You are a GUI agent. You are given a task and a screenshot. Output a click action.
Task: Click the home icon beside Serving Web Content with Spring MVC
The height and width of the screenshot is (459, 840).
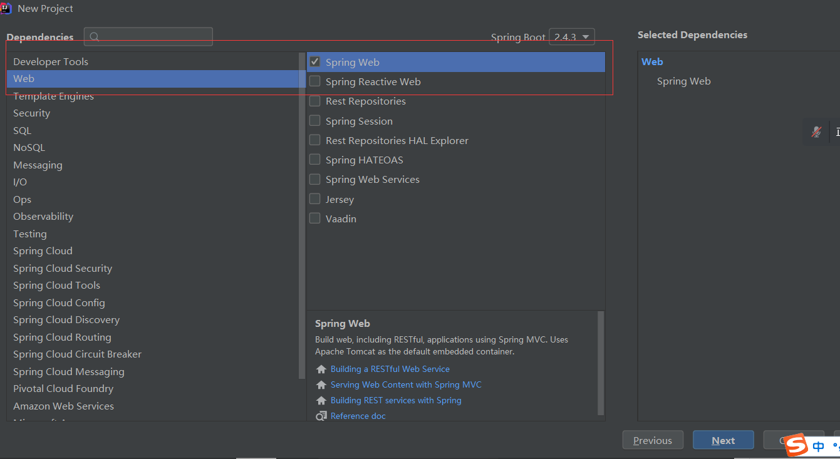(x=320, y=384)
